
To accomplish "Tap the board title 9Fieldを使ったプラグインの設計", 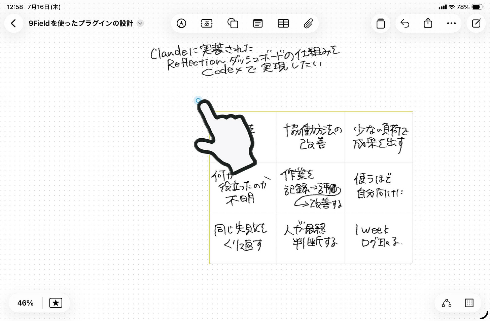I will (81, 24).
